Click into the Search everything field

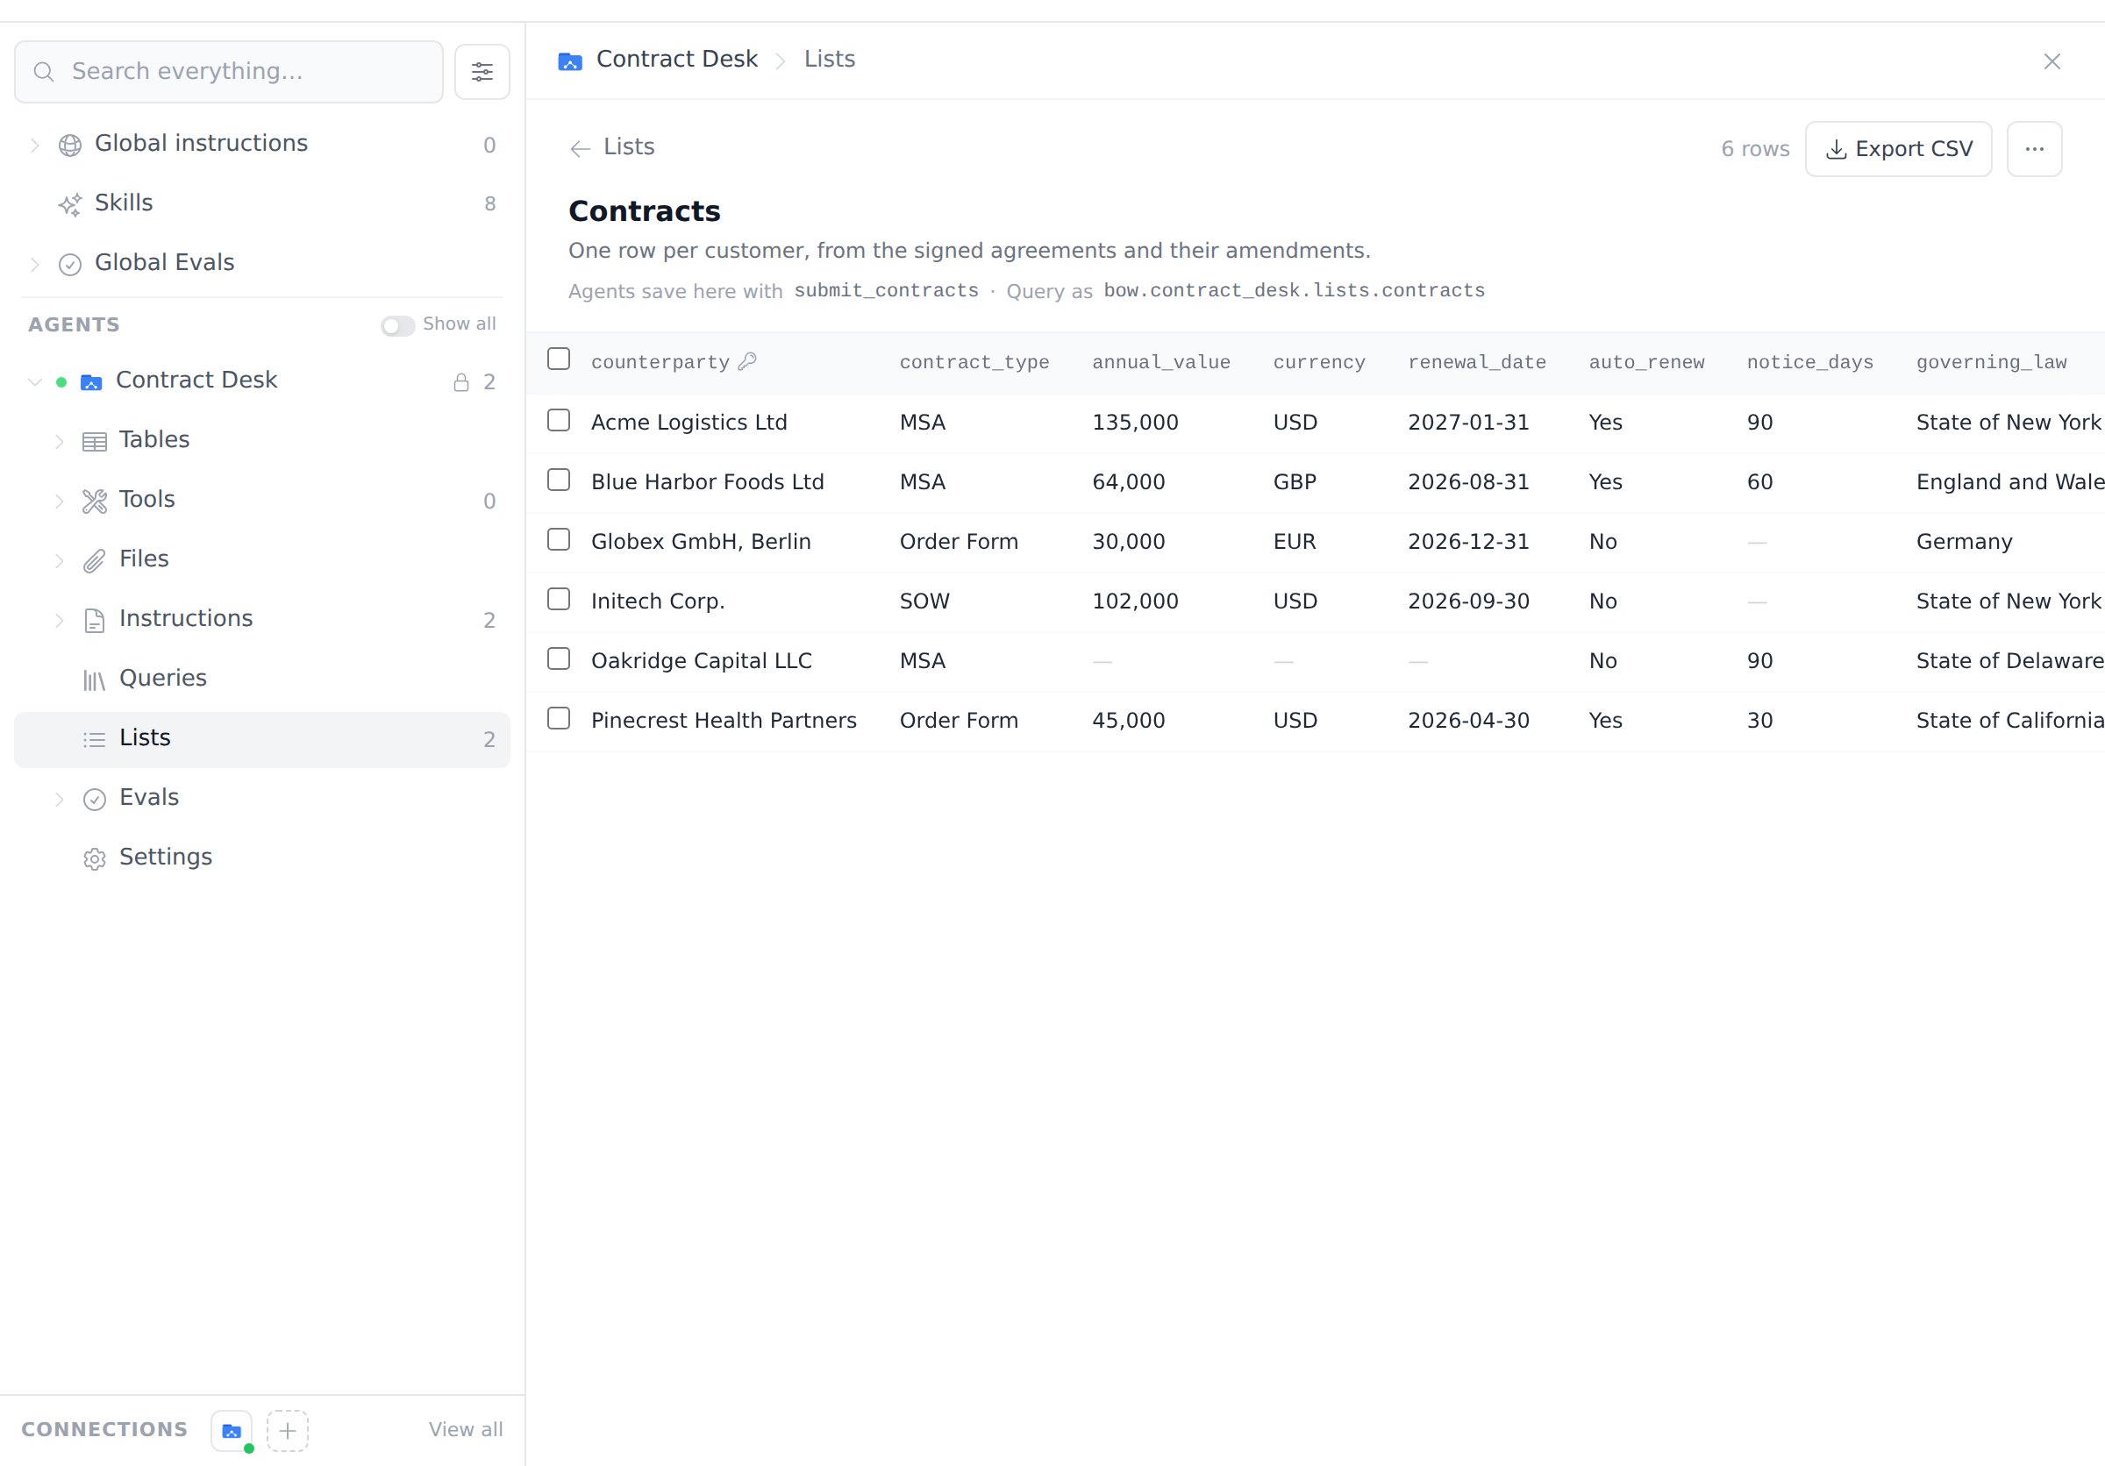click(x=229, y=72)
